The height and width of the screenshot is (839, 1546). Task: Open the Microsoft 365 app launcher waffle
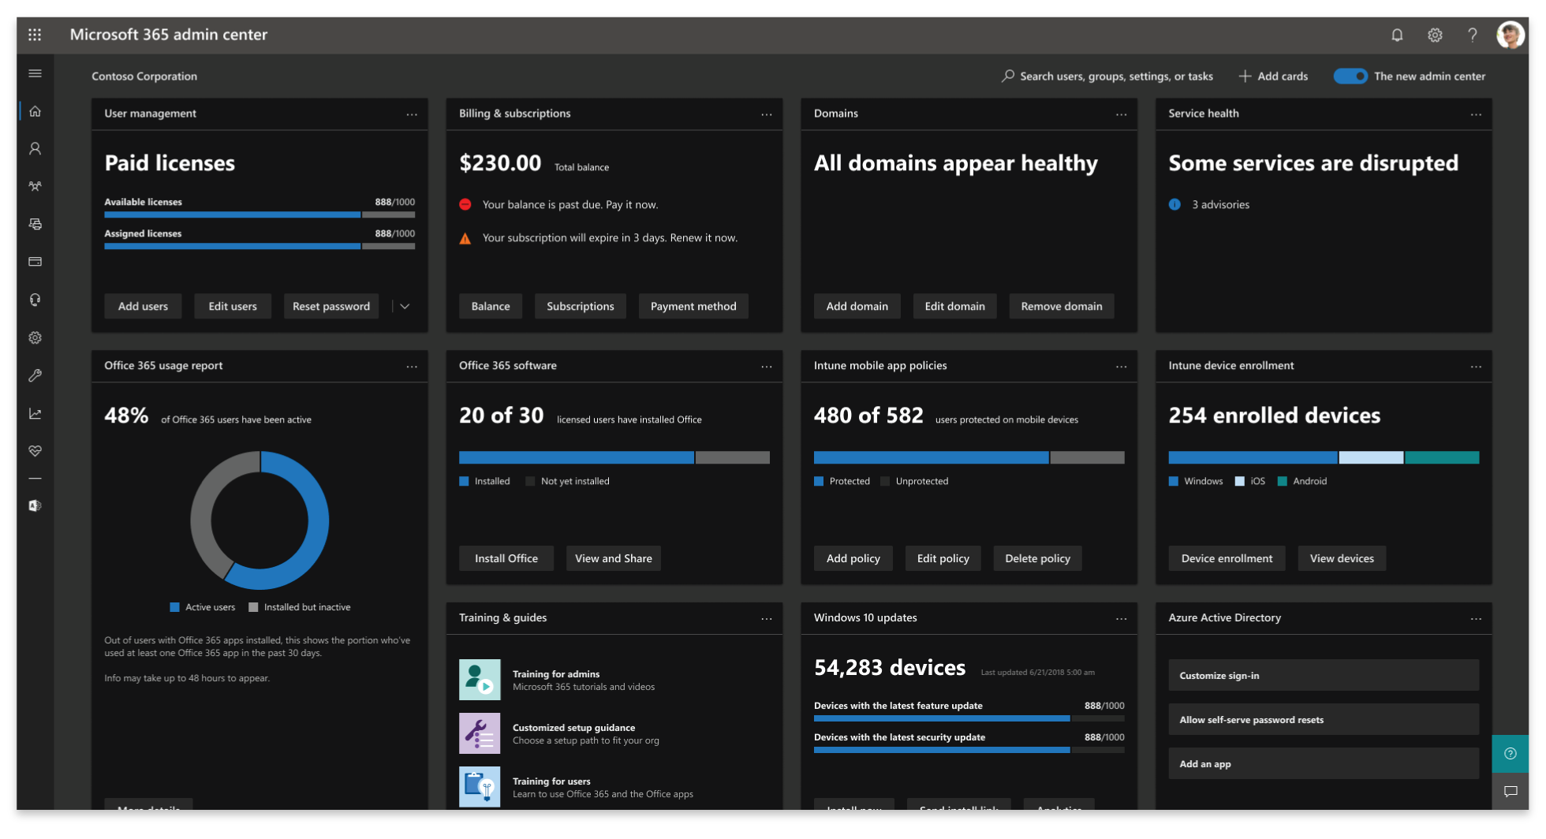pos(35,35)
